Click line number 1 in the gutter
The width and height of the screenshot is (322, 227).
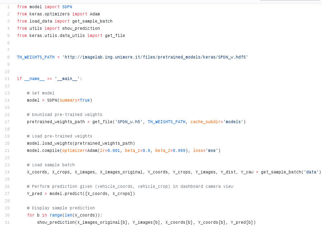(8, 7)
